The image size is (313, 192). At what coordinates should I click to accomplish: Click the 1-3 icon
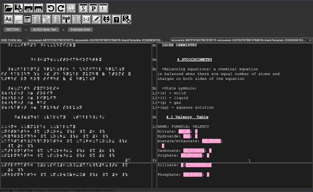click(86, 19)
